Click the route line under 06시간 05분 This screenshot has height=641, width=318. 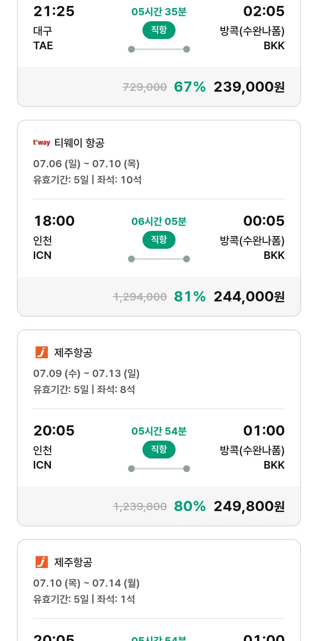tap(159, 259)
